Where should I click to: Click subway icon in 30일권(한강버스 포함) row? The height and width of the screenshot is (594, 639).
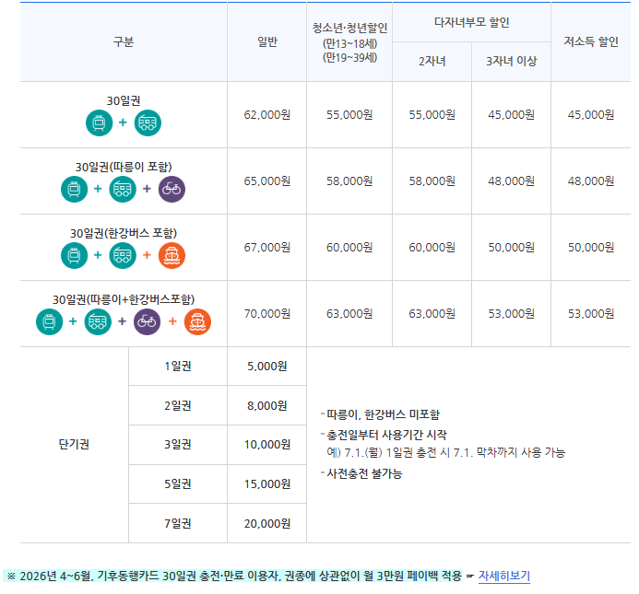(74, 256)
